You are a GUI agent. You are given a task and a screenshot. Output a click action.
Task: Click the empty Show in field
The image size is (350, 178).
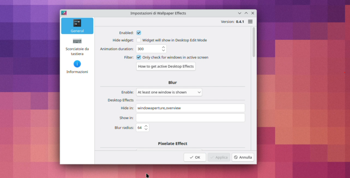190,118
